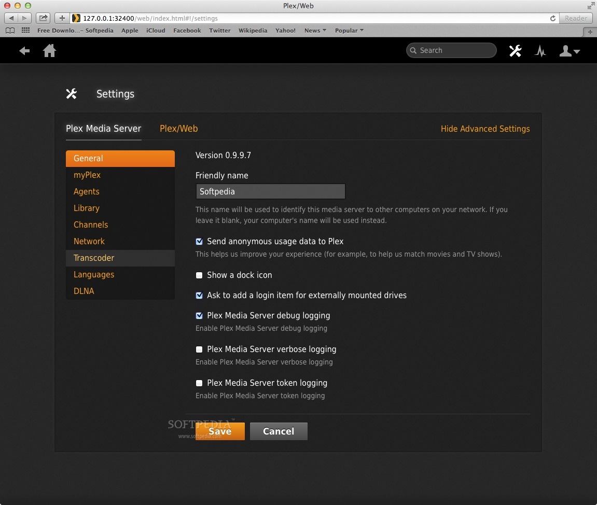
Task: Click the Save button
Action: pos(220,431)
